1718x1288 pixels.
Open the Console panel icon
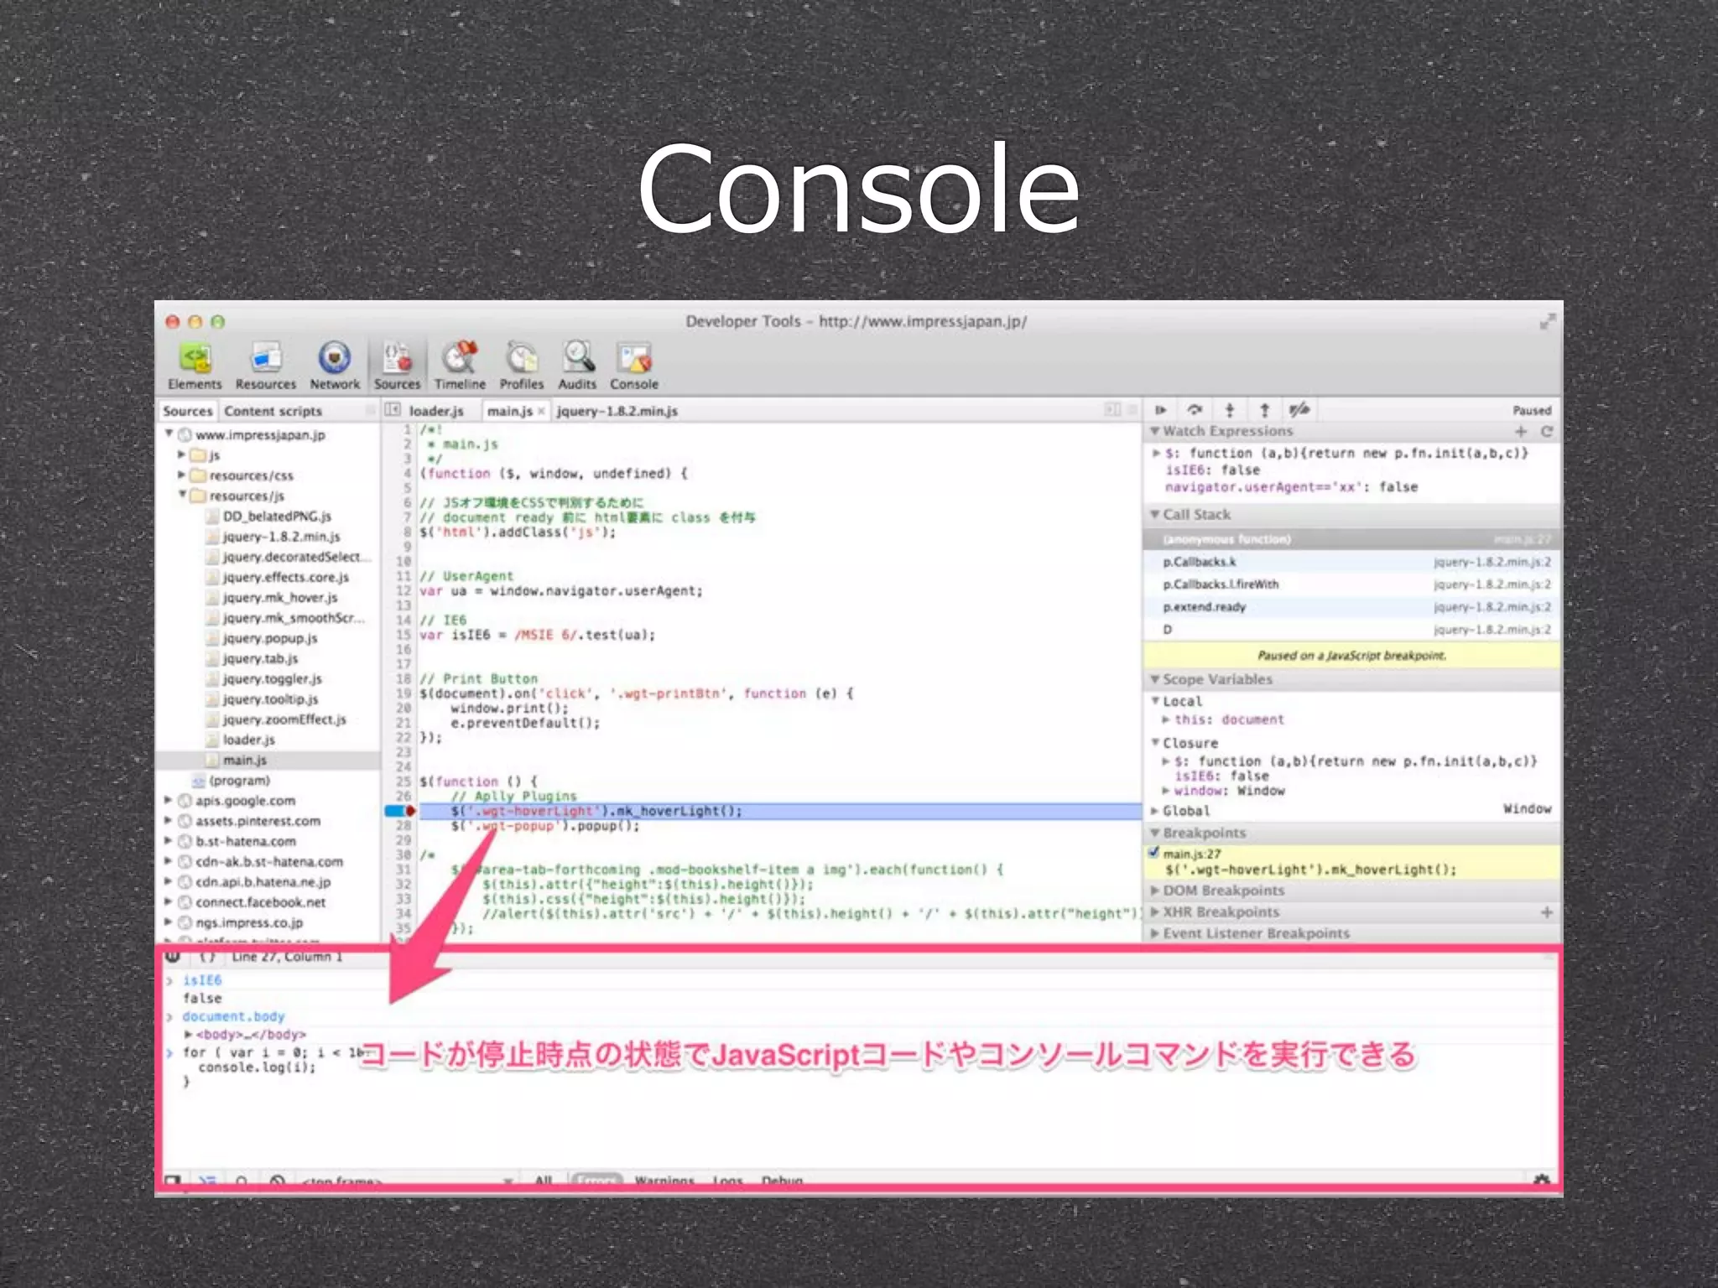click(634, 366)
